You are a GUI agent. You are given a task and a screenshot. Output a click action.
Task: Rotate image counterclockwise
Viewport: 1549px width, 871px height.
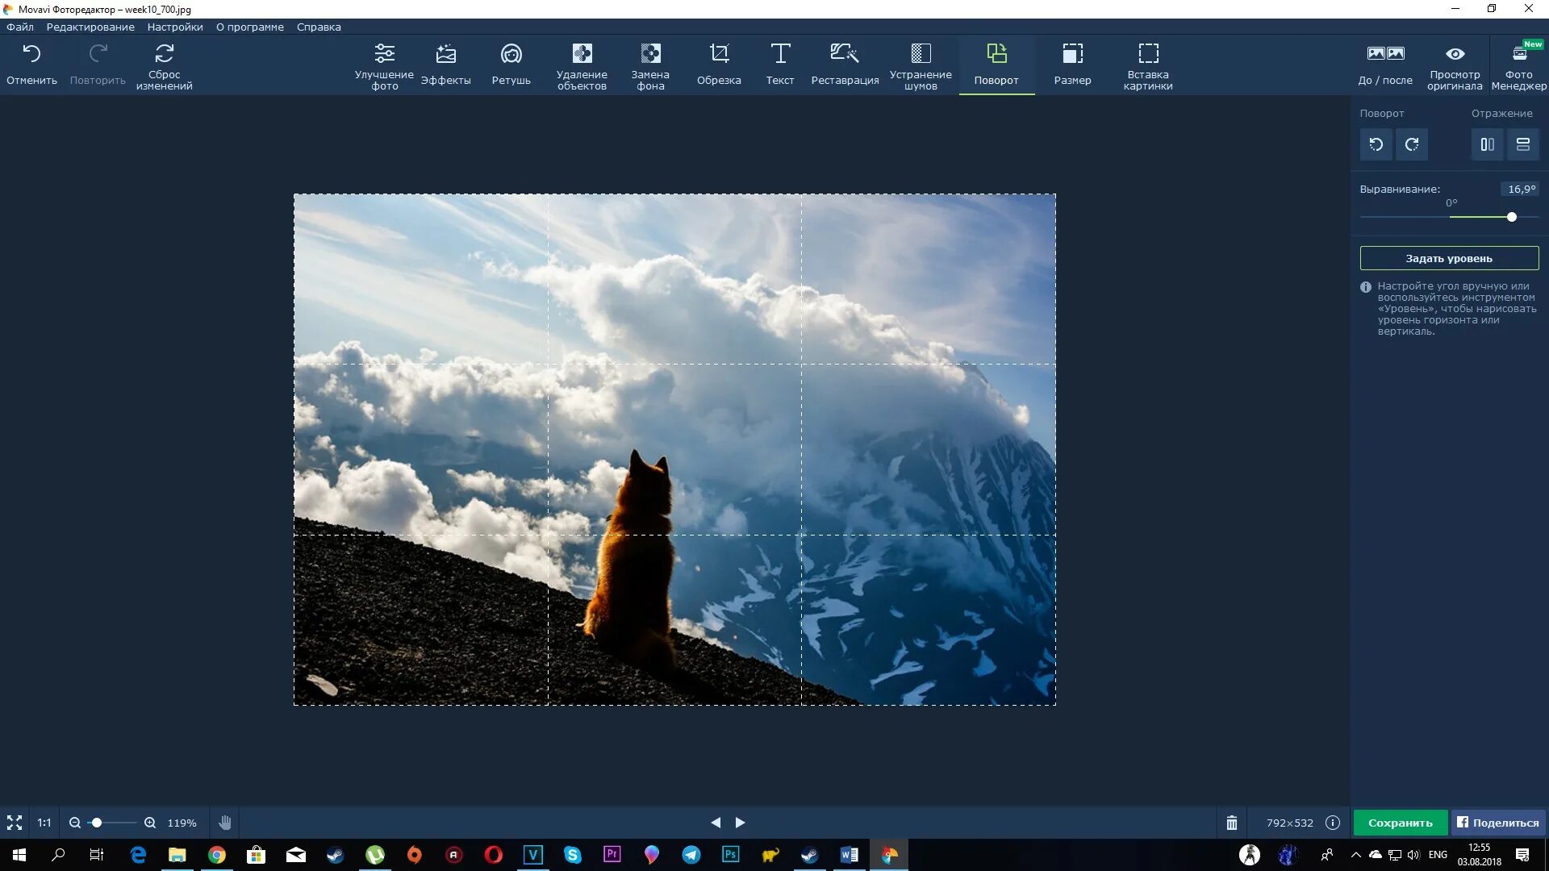(1376, 144)
